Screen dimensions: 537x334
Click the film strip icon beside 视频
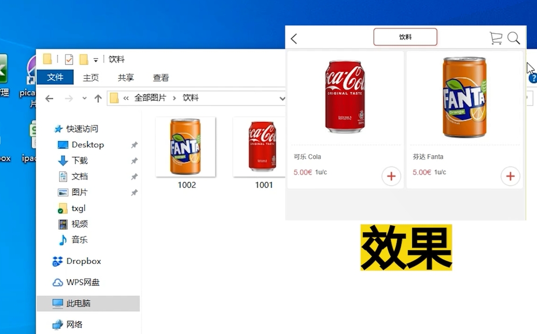click(63, 225)
